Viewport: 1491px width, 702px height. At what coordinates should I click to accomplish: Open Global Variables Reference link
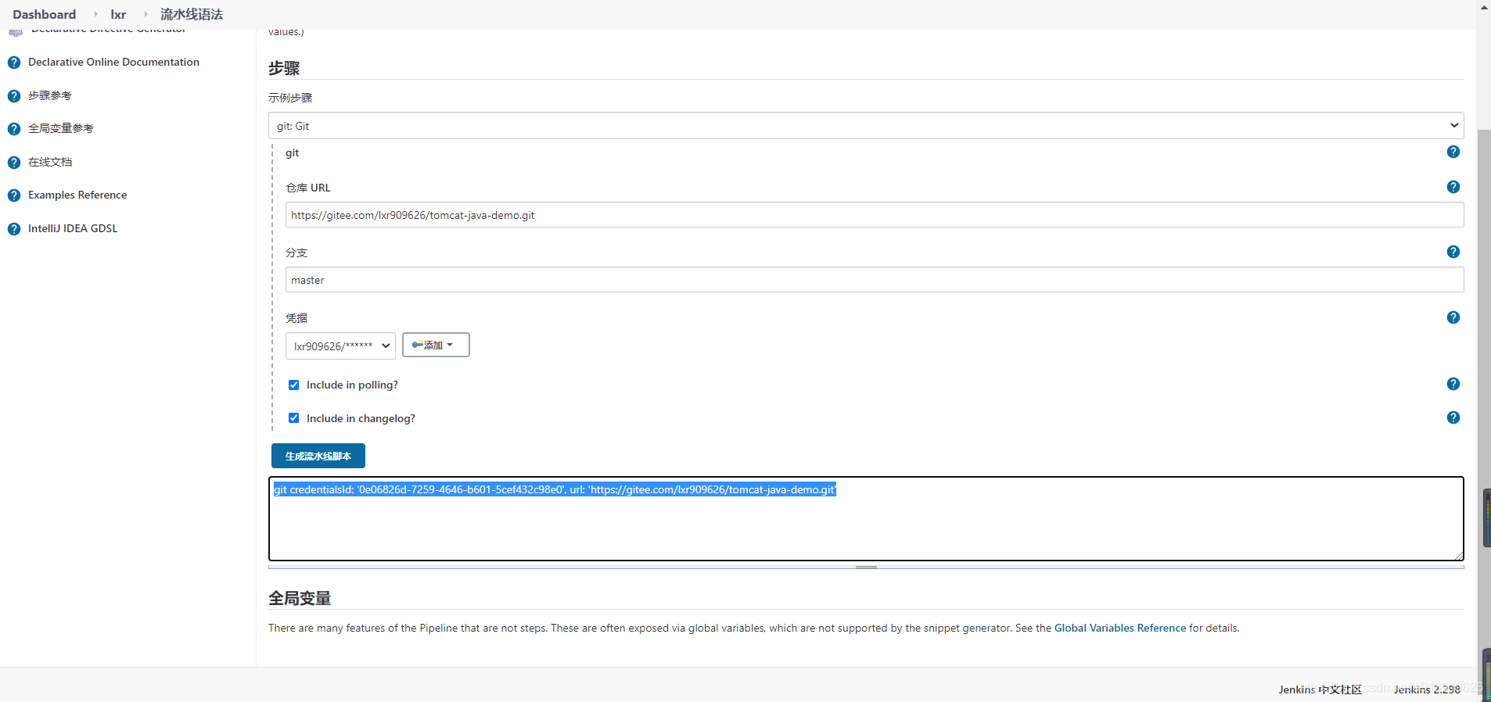coord(1120,628)
